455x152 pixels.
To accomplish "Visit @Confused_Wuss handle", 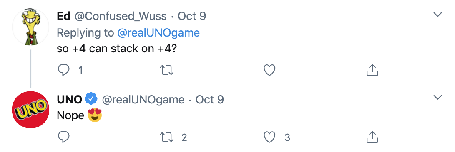I will pos(121,16).
